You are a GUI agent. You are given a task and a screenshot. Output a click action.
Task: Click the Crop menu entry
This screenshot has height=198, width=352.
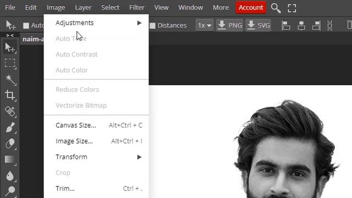point(96,173)
